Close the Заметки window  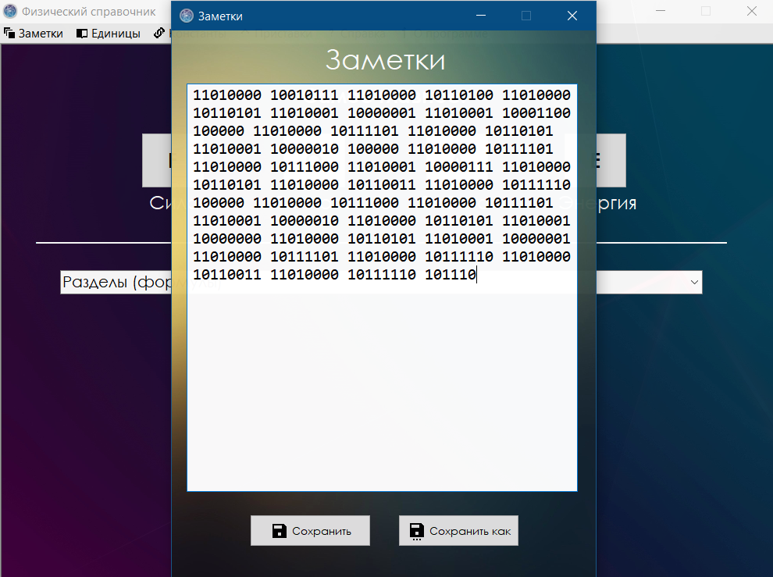click(x=572, y=16)
